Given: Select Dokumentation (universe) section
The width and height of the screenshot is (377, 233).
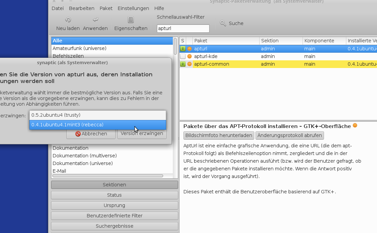Looking at the screenshot, I should (x=112, y=163).
